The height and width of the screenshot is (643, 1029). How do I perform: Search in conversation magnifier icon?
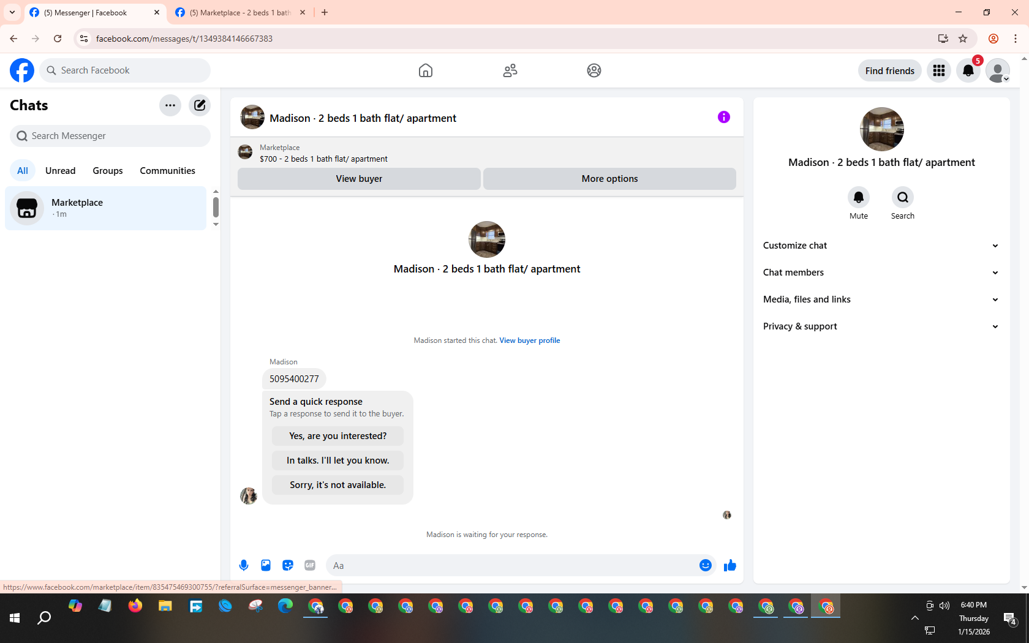point(903,197)
